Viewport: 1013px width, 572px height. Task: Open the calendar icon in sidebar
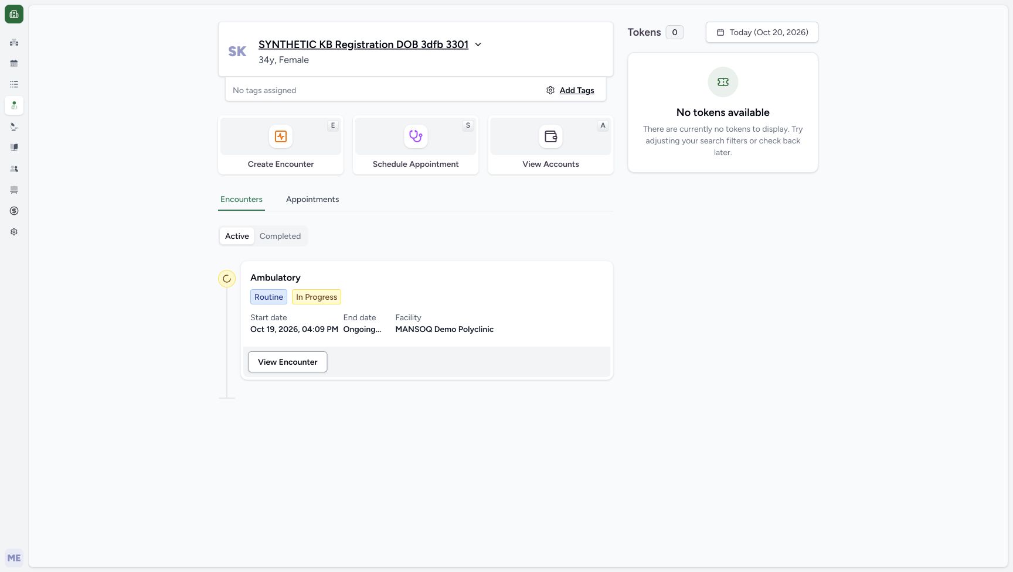[14, 63]
